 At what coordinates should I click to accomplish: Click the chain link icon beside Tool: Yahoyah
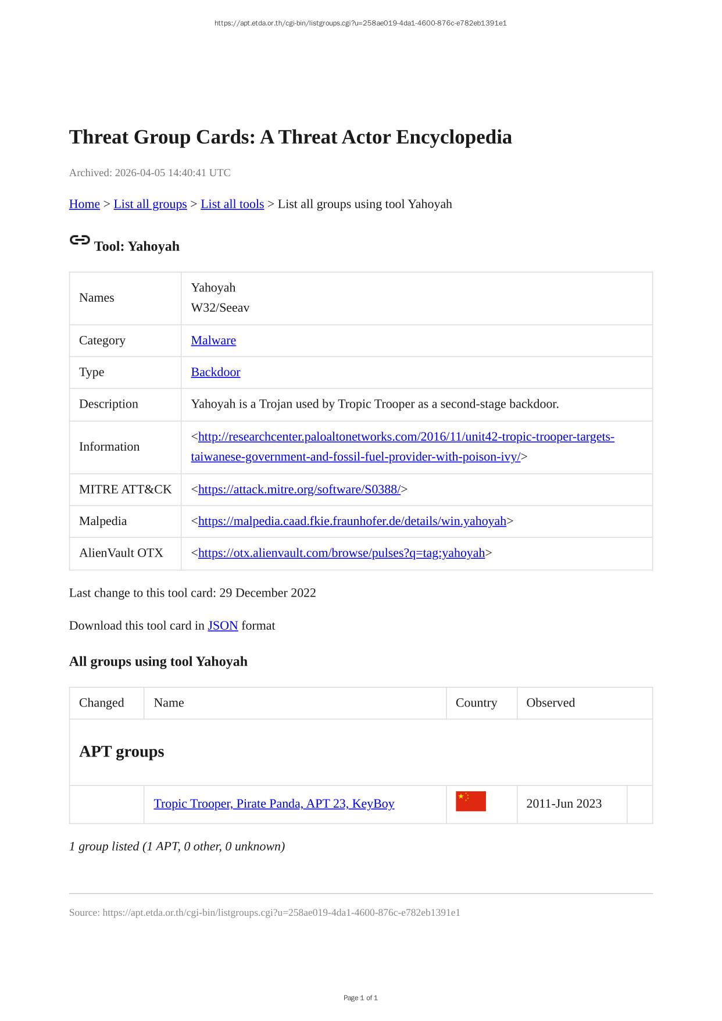coord(80,240)
